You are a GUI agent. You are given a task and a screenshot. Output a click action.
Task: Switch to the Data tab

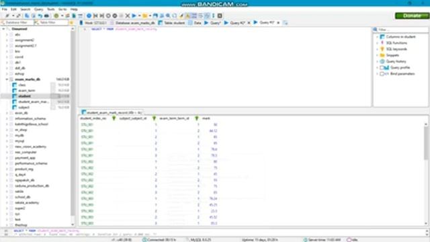tap(195, 23)
